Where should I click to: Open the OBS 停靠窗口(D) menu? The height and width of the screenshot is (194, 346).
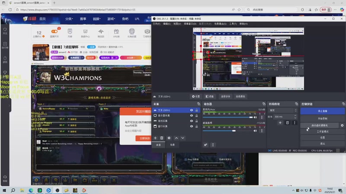coord(190,24)
